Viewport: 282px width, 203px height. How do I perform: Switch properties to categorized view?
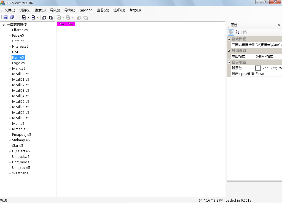(231, 32)
